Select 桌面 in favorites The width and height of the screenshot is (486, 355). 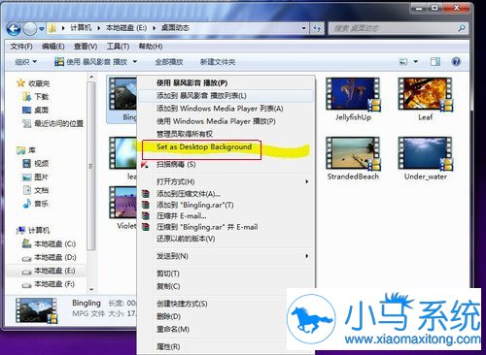tap(35, 110)
